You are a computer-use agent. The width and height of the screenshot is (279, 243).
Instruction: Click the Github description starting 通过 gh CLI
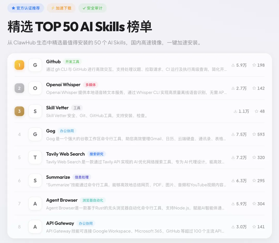click(136, 69)
